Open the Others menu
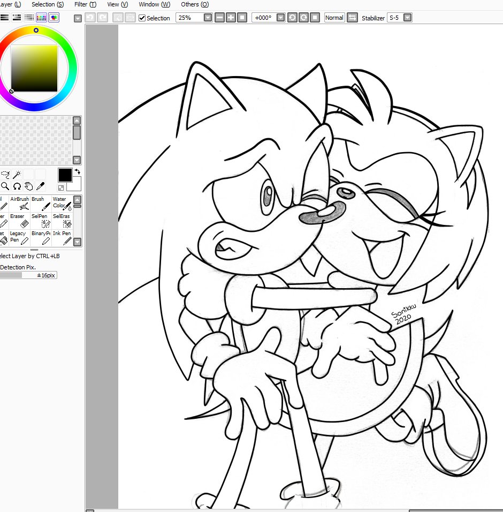The width and height of the screenshot is (503, 512). click(x=195, y=4)
